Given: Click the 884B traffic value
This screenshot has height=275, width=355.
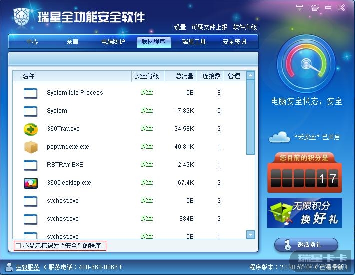Looking at the screenshot, I should (186, 219).
